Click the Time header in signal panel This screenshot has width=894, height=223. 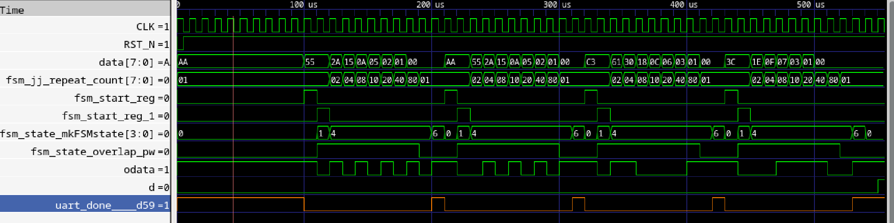(12, 10)
